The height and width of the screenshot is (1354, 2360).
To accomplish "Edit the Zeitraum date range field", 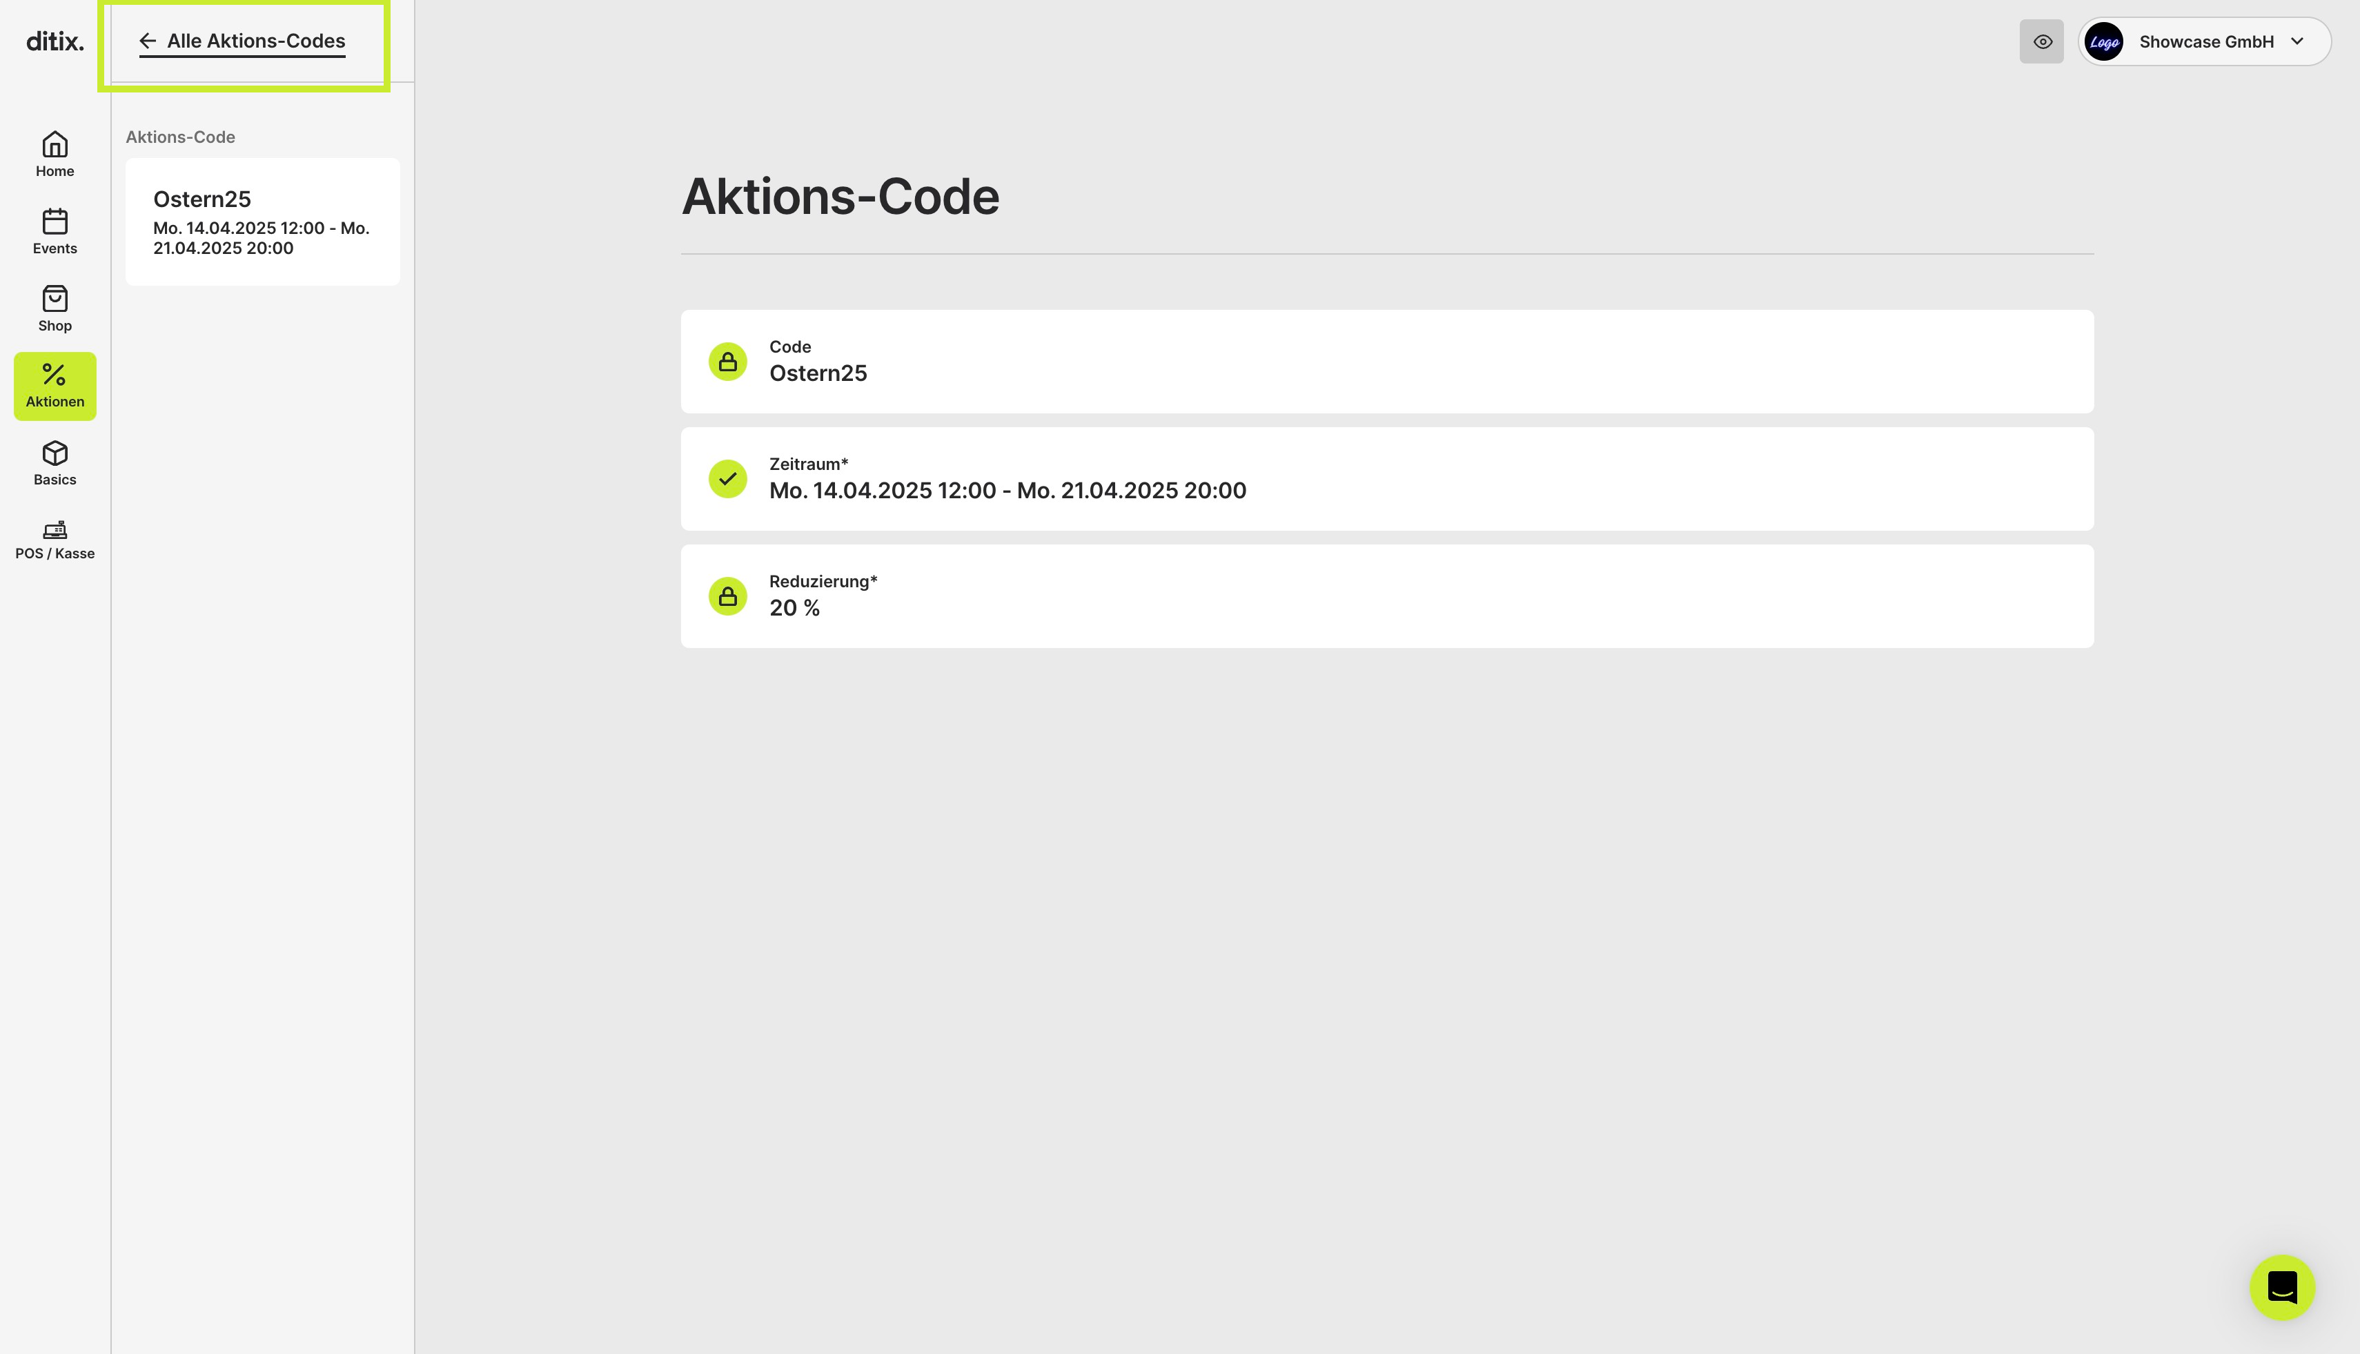I will click(1386, 479).
